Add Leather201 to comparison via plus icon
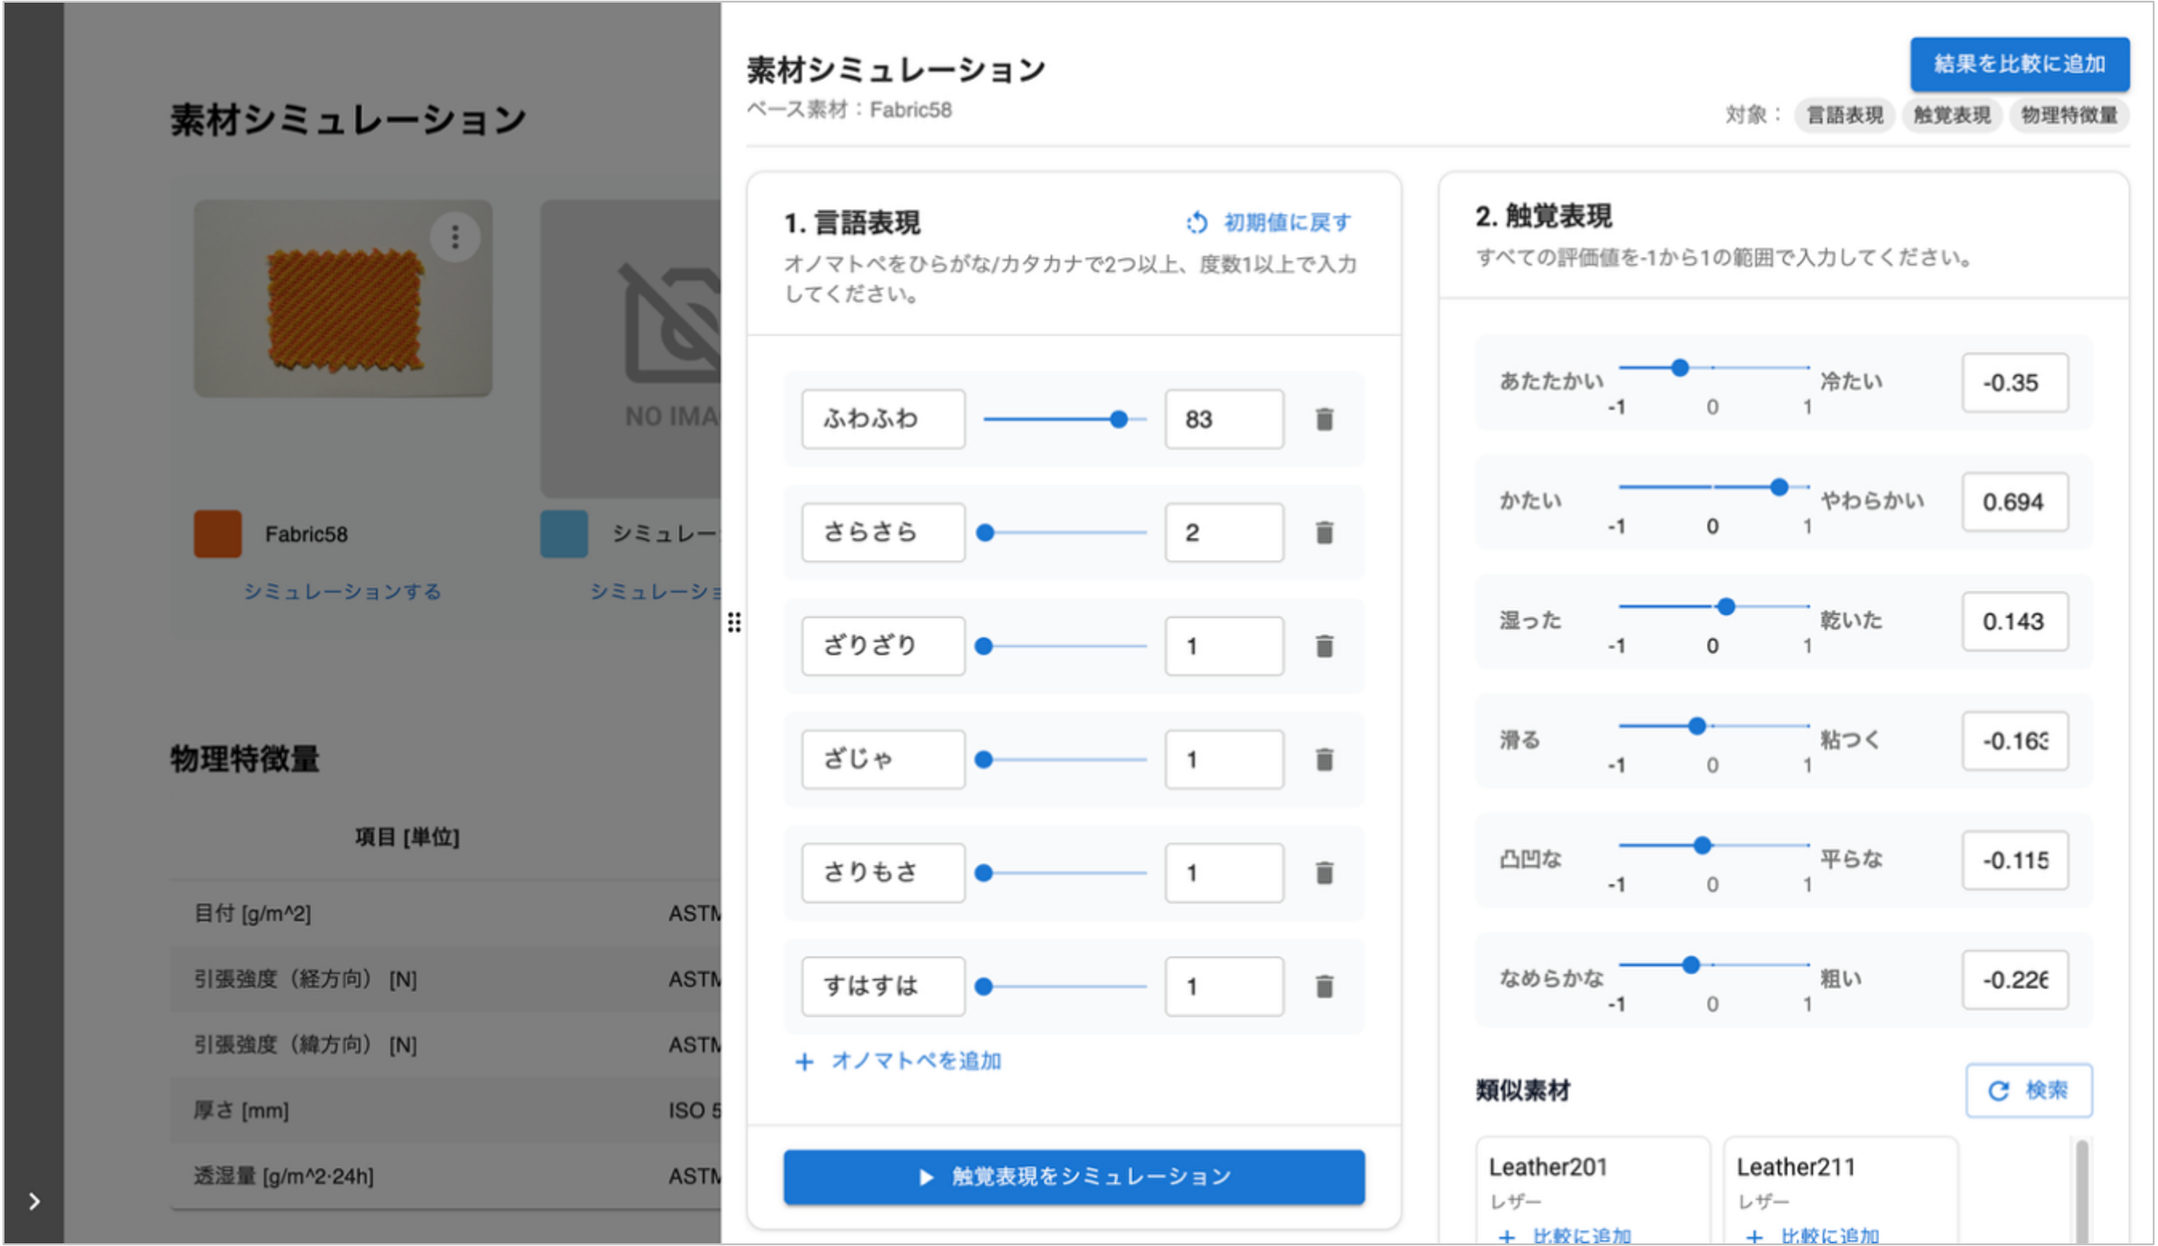 coord(1505,1234)
